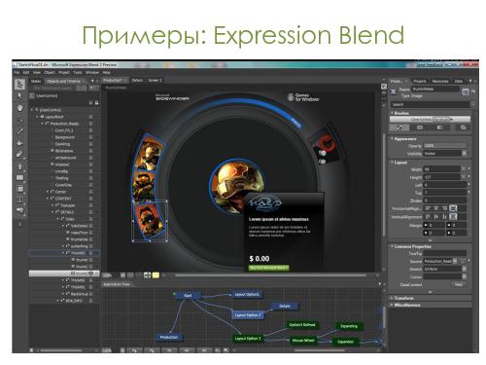The image size is (486, 365).
Task: Activate the Pan hand tool
Action: [x=20, y=108]
